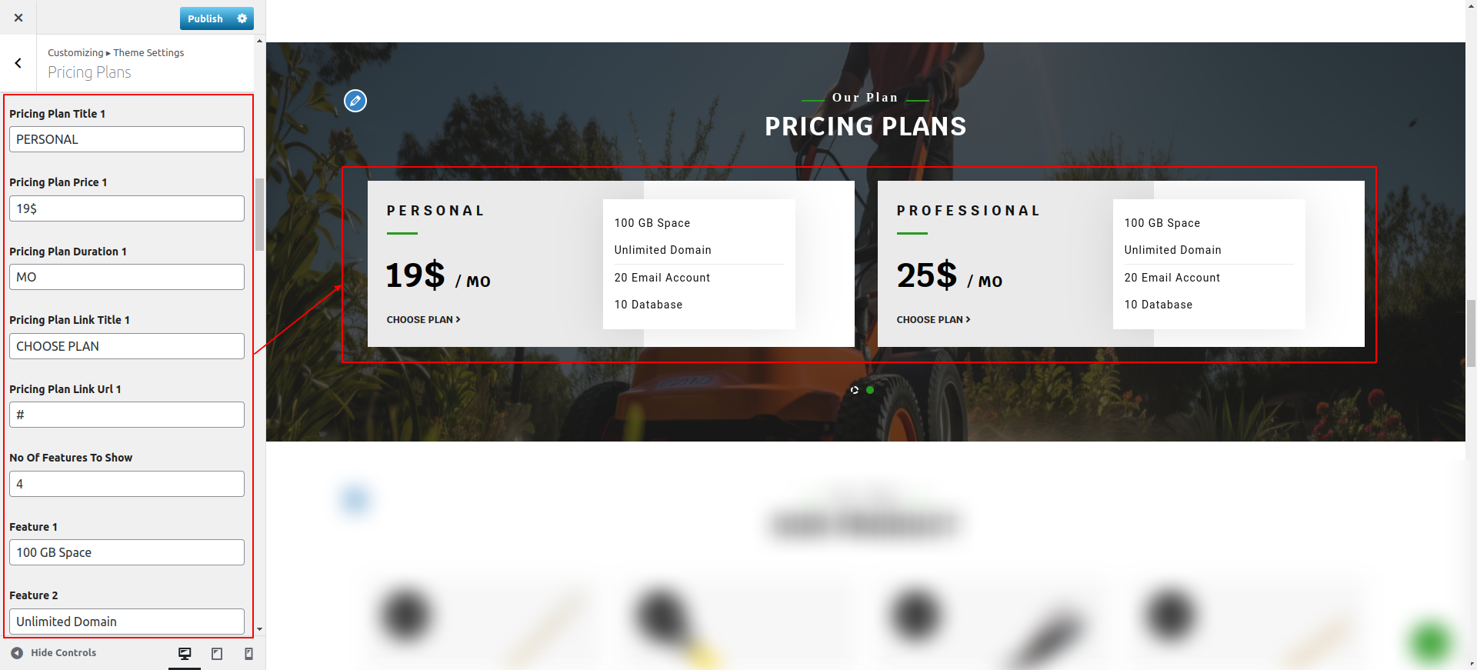
Task: Click the No Of Features To Show field
Action: point(127,484)
